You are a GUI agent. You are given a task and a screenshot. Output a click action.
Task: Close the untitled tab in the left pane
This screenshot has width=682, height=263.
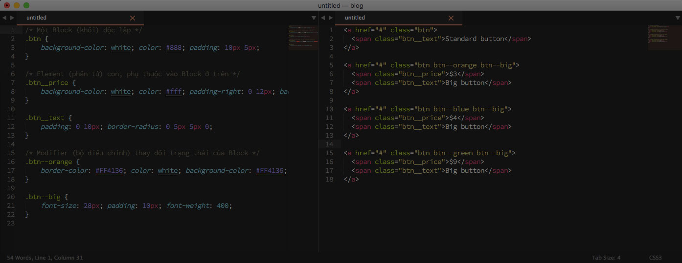(133, 18)
